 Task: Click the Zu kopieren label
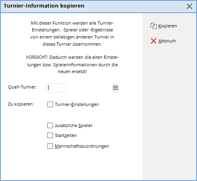[x=21, y=104]
